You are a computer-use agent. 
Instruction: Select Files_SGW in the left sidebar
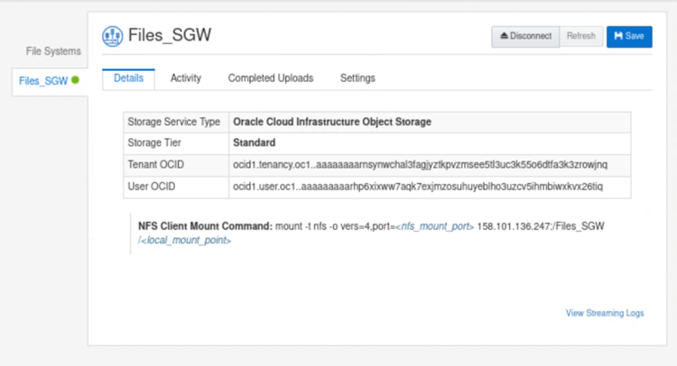tap(42, 80)
